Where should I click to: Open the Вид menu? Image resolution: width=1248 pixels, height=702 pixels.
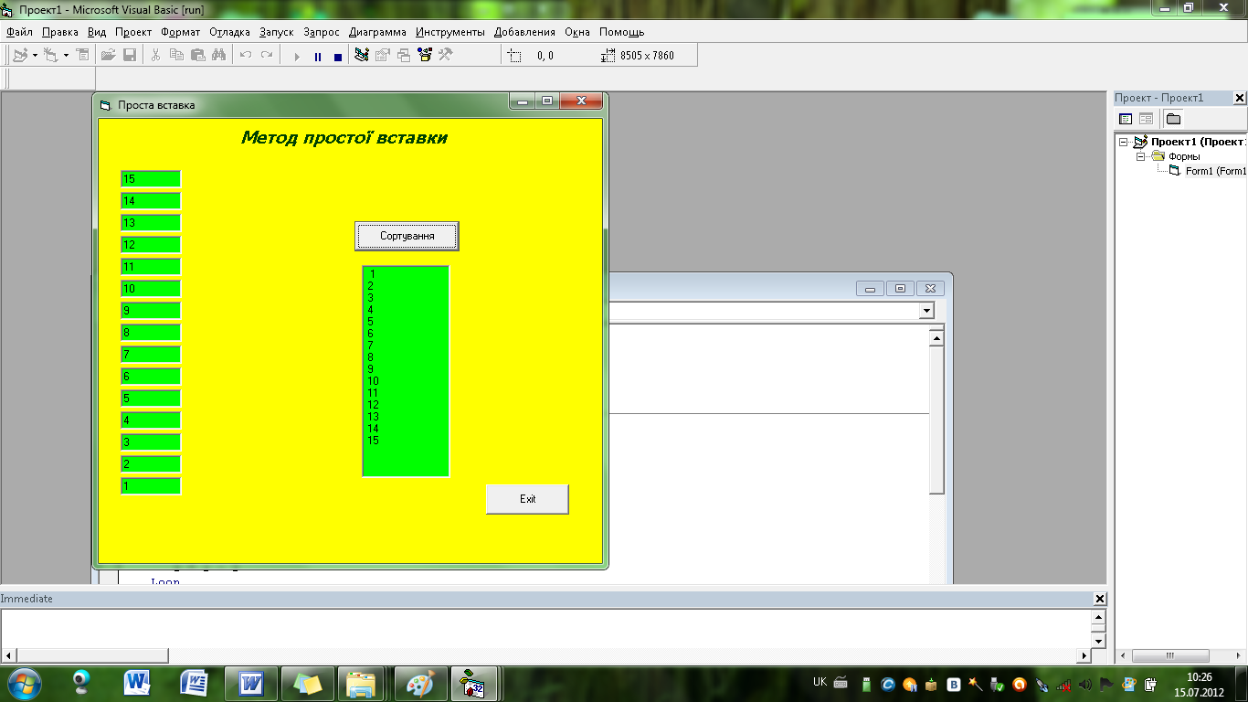[x=97, y=32]
